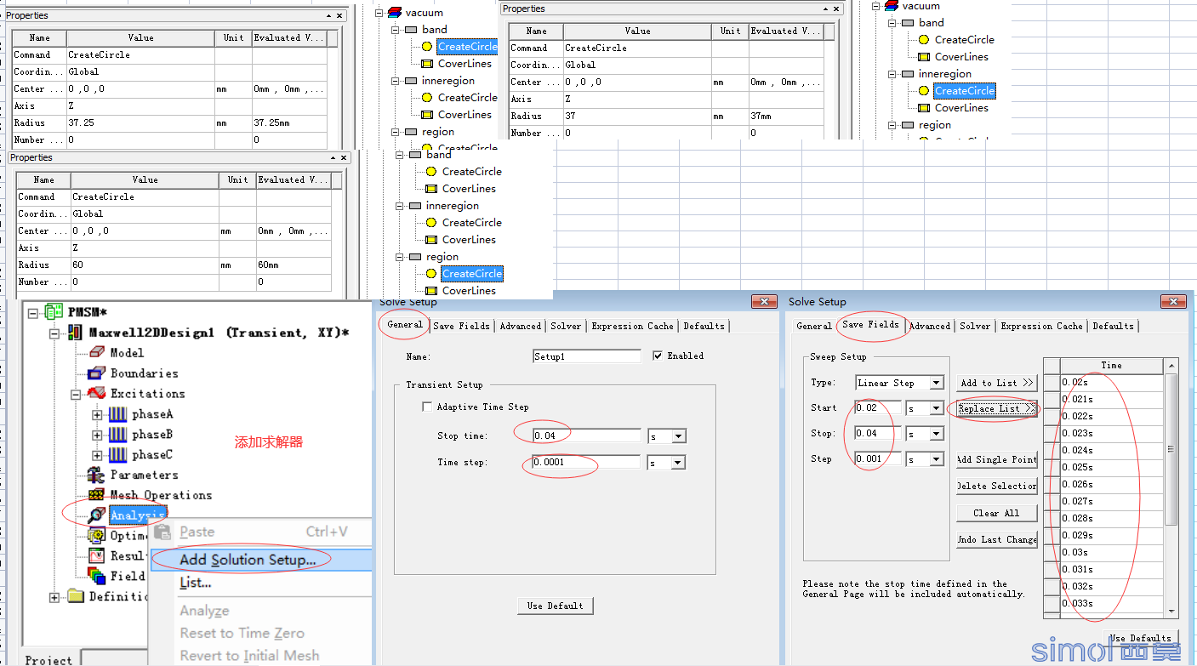Click the Parameters node icon

pos(96,475)
